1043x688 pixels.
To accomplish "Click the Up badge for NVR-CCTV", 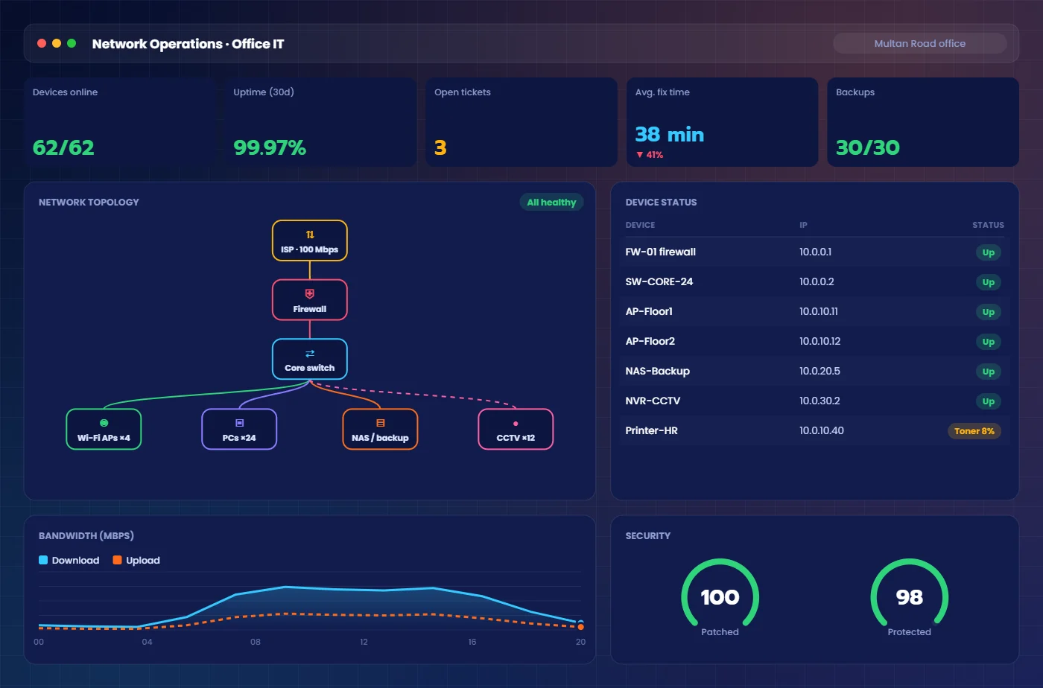I will click(x=988, y=401).
